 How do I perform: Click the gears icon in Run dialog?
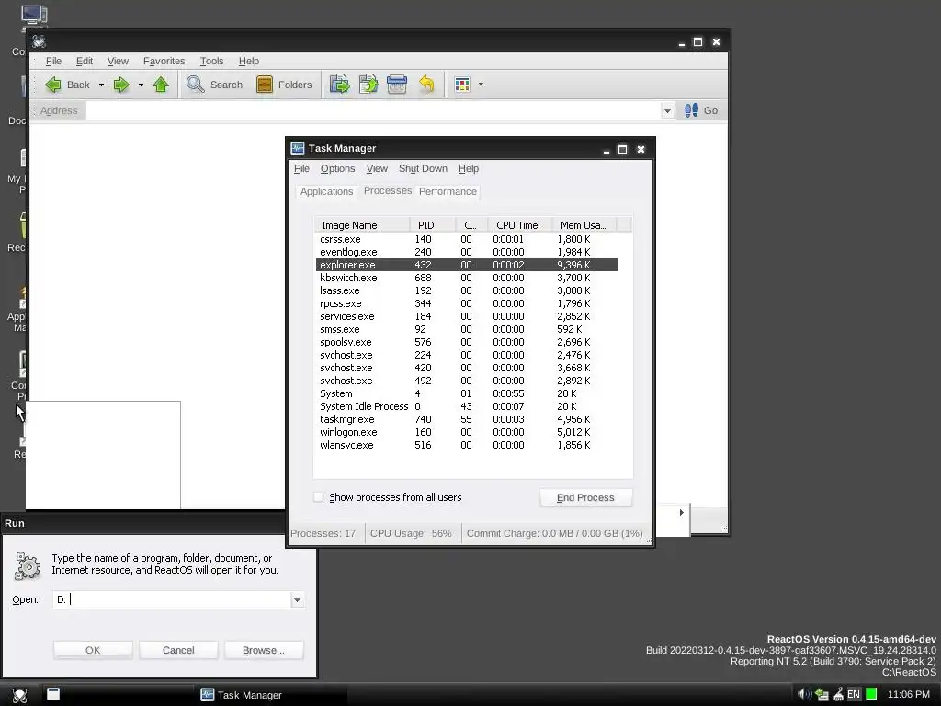[27, 566]
